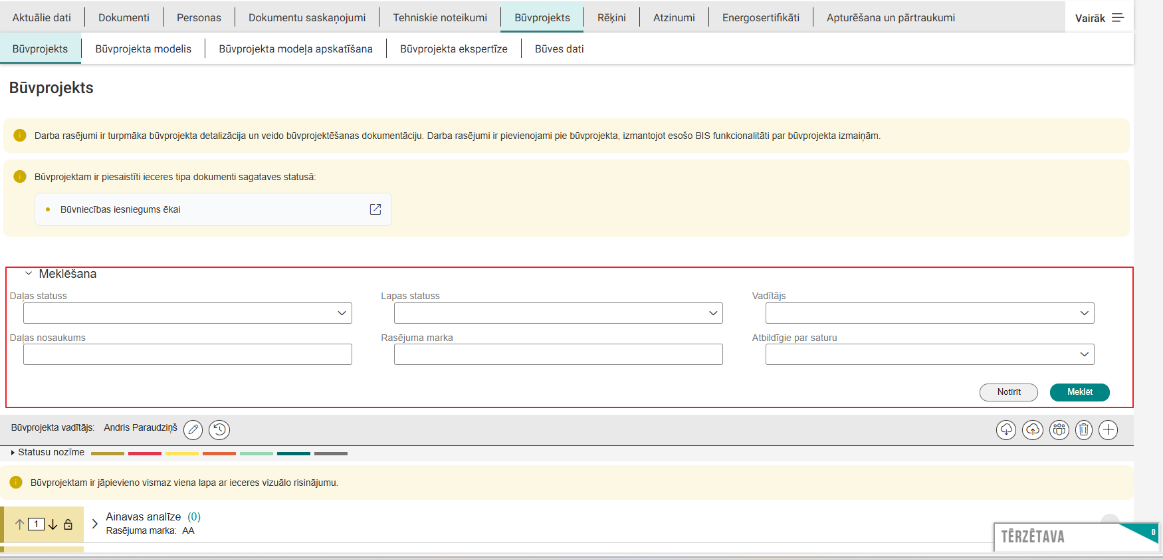Open the Atbildīgie par saturu dropdown
1163x559 pixels.
pos(929,354)
